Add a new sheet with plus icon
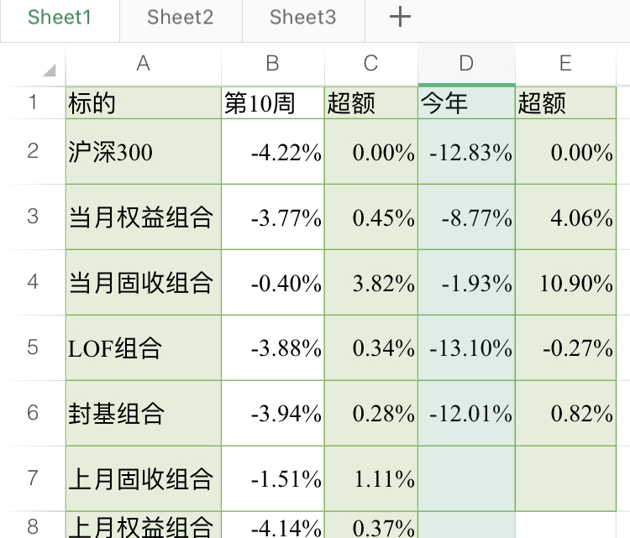The width and height of the screenshot is (630, 538). pyautogui.click(x=401, y=17)
